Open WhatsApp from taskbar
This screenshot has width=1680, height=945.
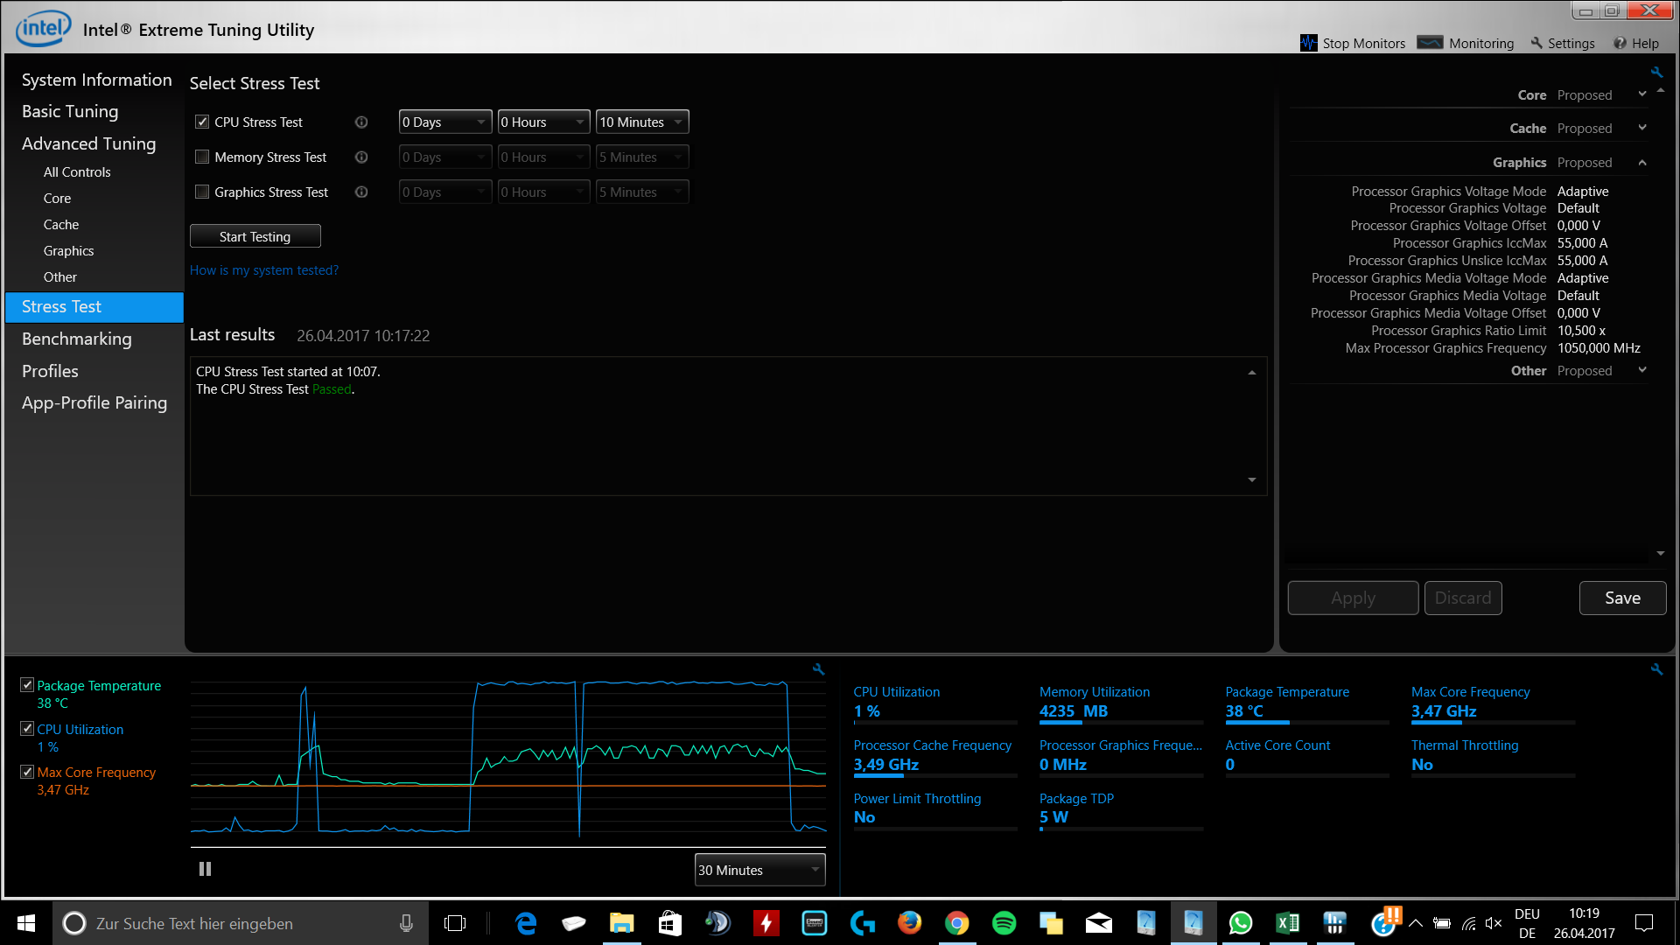[x=1241, y=923]
